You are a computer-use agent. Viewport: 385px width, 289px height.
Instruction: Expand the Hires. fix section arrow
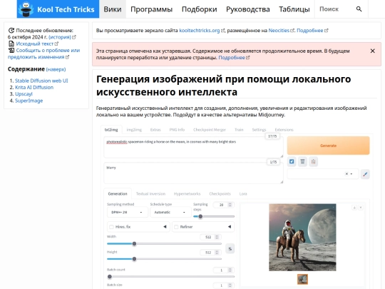165,227
